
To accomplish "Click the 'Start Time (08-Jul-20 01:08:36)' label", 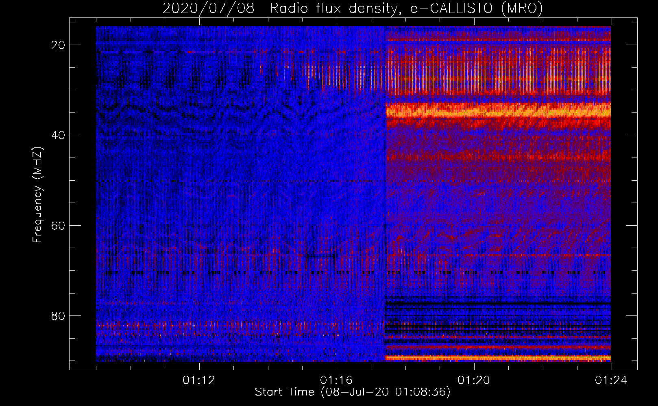I will (x=353, y=392).
